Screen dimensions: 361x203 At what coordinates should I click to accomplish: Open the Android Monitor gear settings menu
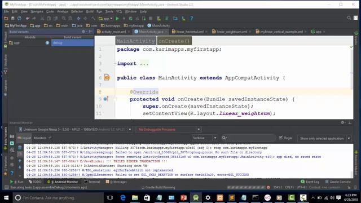(x=342, y=123)
